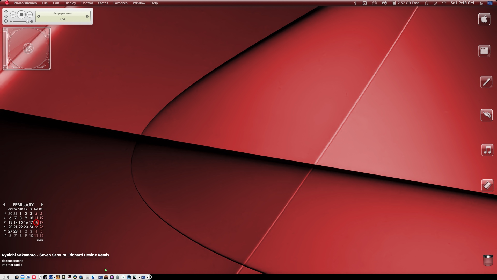The height and width of the screenshot is (280, 497).
Task: Open the Favorites menu
Action: tap(120, 3)
